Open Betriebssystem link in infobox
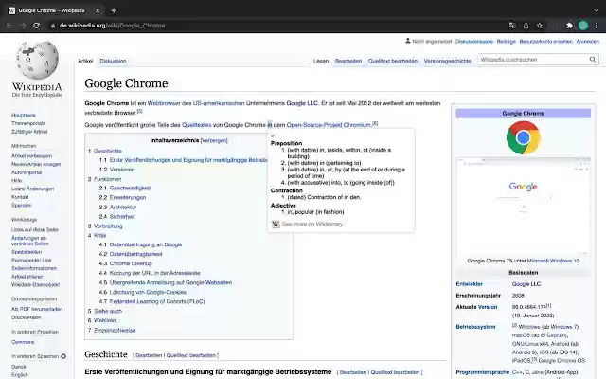 coord(475,327)
